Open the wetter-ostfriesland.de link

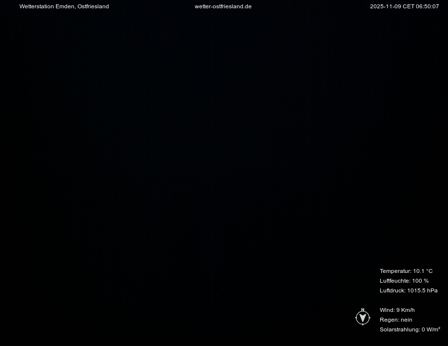pyautogui.click(x=223, y=6)
